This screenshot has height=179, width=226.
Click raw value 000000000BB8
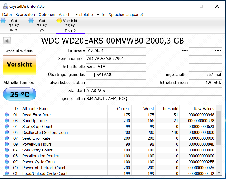[201, 121]
